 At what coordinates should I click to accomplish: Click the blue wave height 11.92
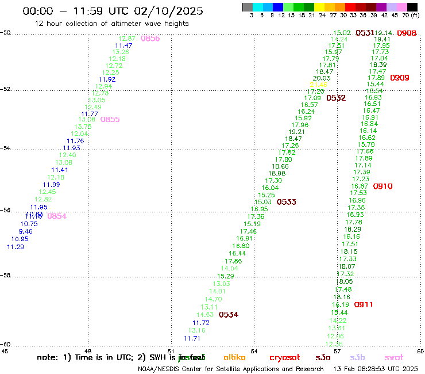point(107,79)
